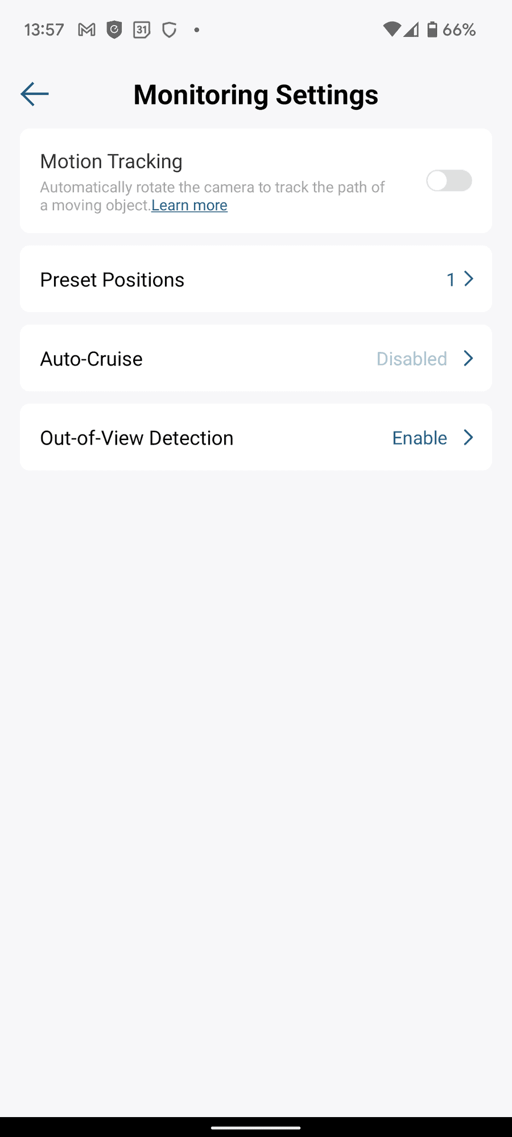The height and width of the screenshot is (1137, 512).
Task: Select the Preset Positions menu item
Action: click(x=112, y=280)
